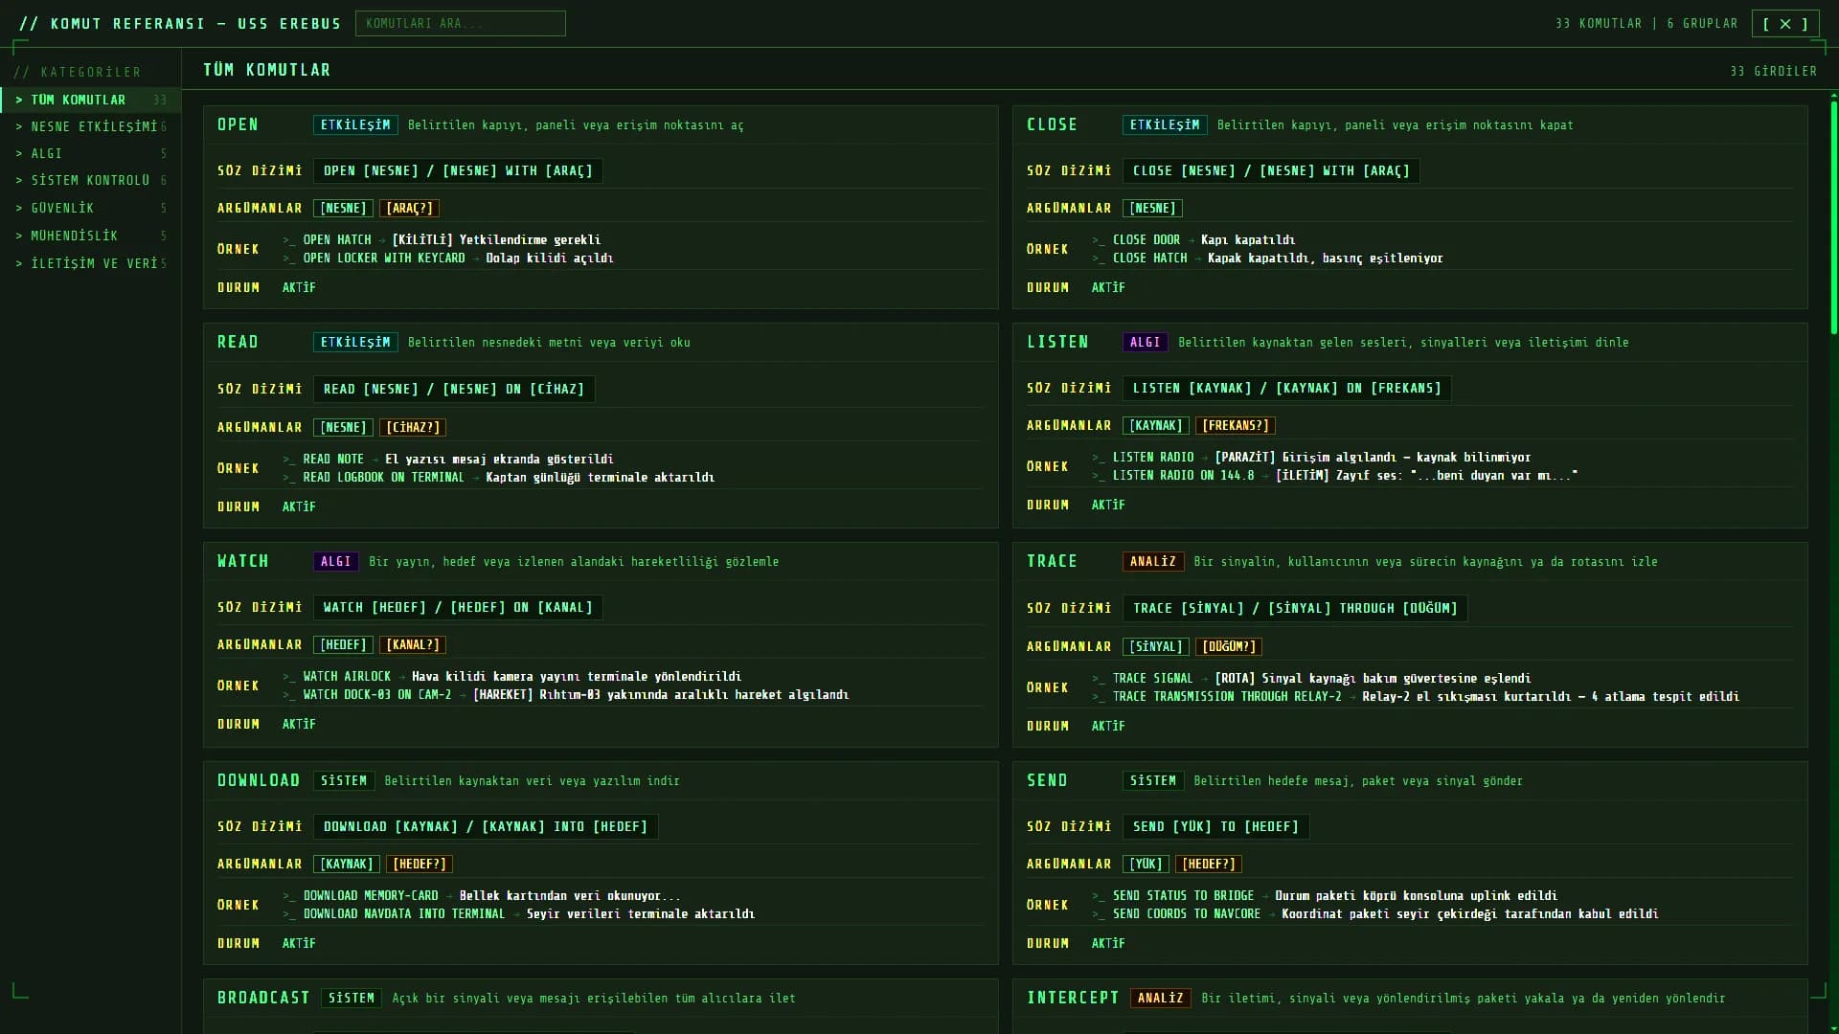
Task: Click example 'TRACE TRANSMISSION THROUGH RELAY-2'
Action: click(x=1227, y=696)
